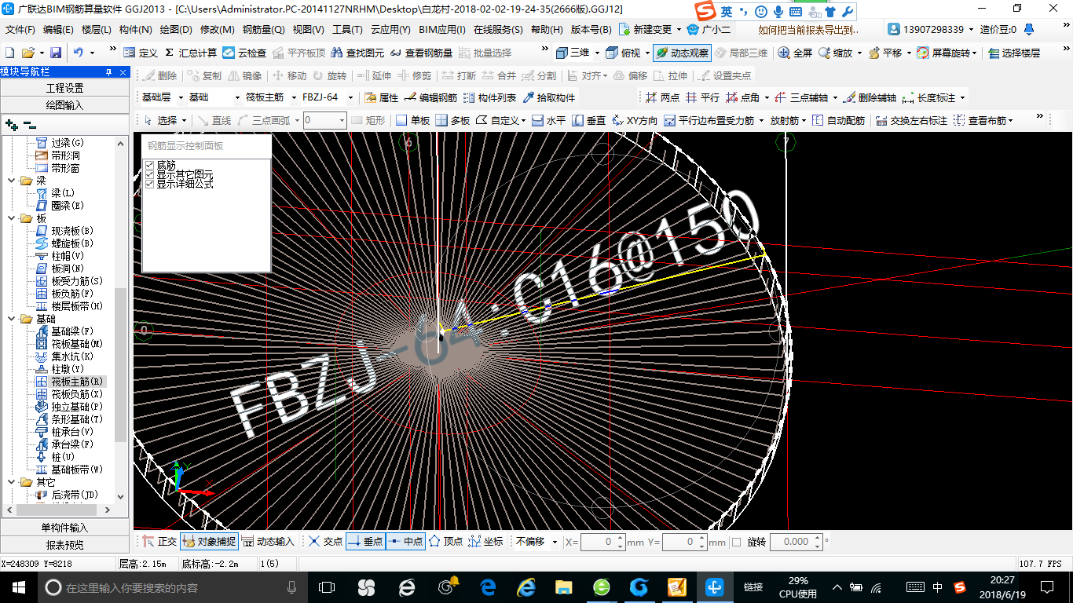1073x603 pixels.
Task: Select 单板 single slab option
Action: pos(412,120)
